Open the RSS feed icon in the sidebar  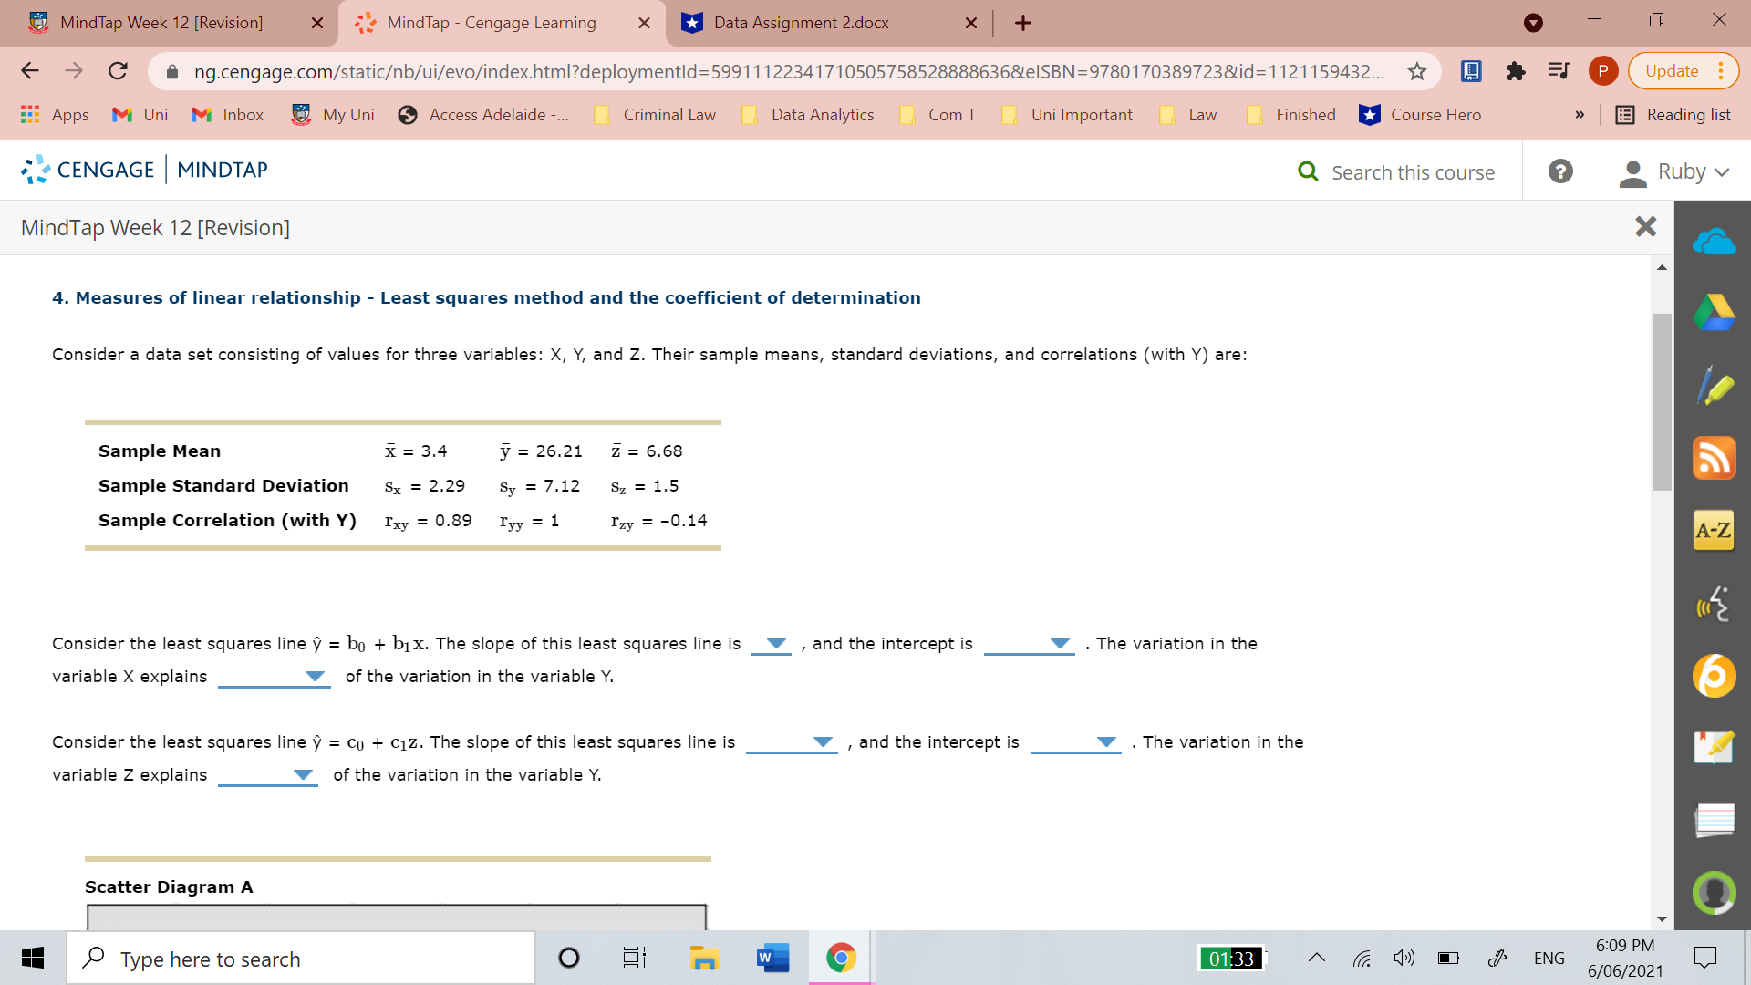point(1715,458)
